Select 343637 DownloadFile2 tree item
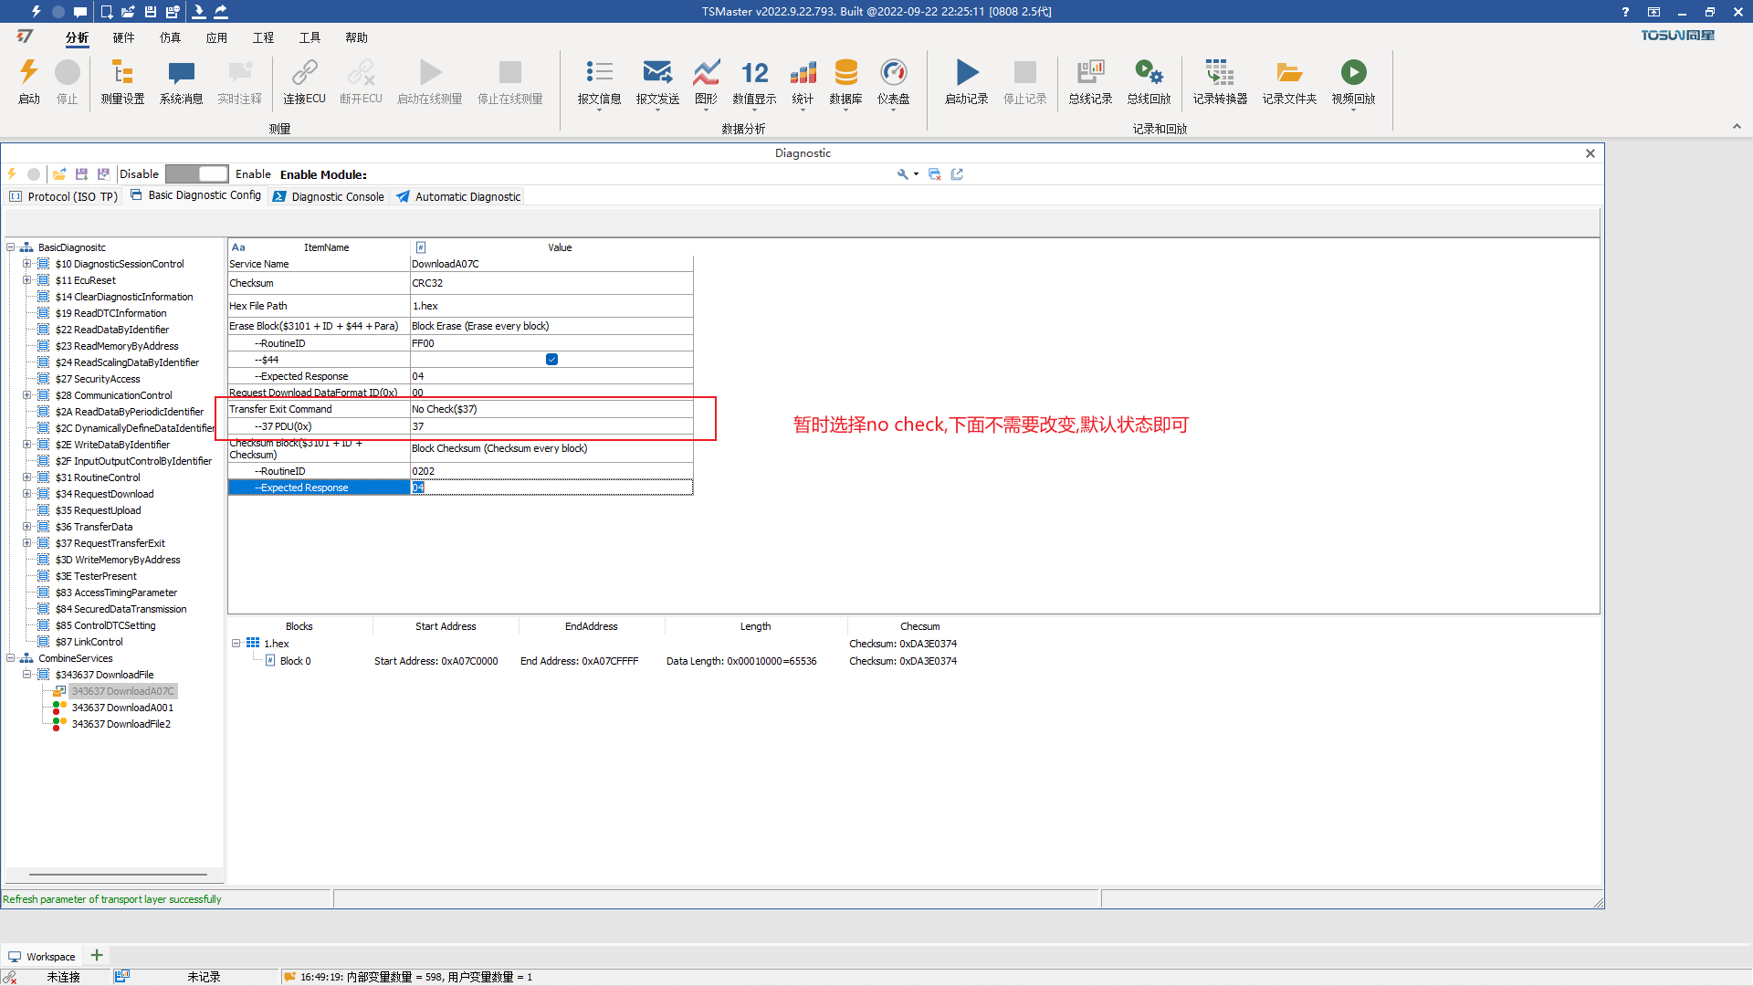 tap(121, 724)
